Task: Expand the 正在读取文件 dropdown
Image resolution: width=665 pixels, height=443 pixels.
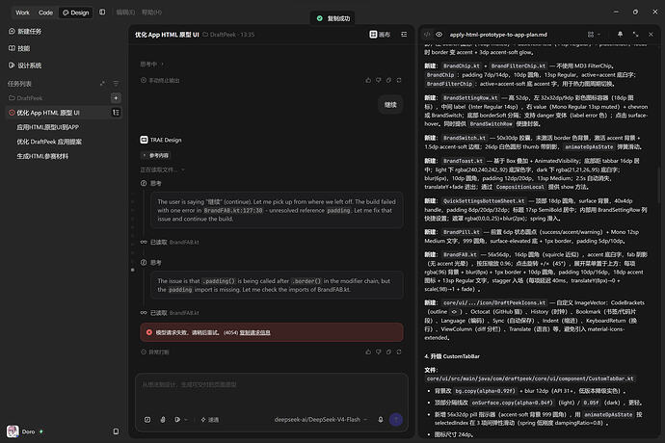Action: click(x=163, y=169)
